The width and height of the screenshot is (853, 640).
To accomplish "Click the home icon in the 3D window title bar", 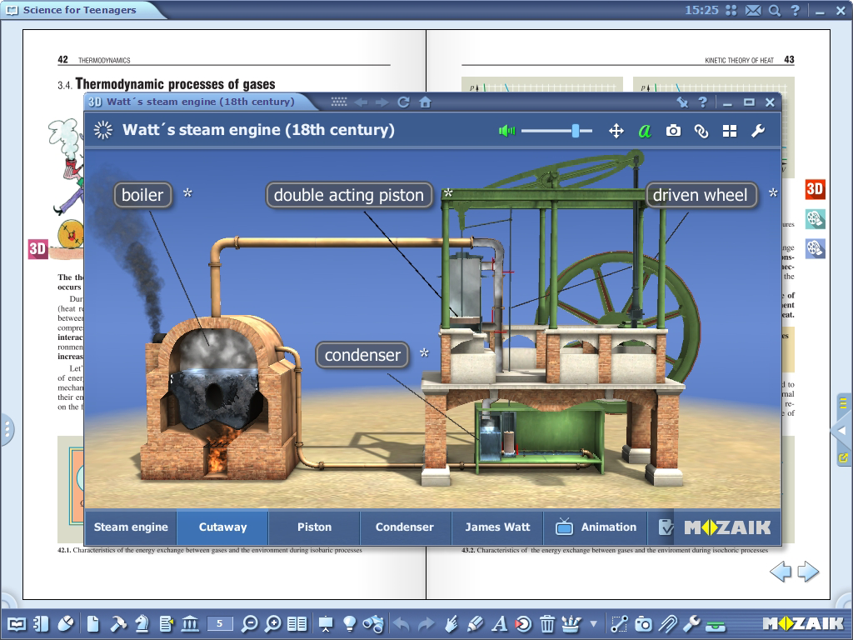I will point(425,102).
